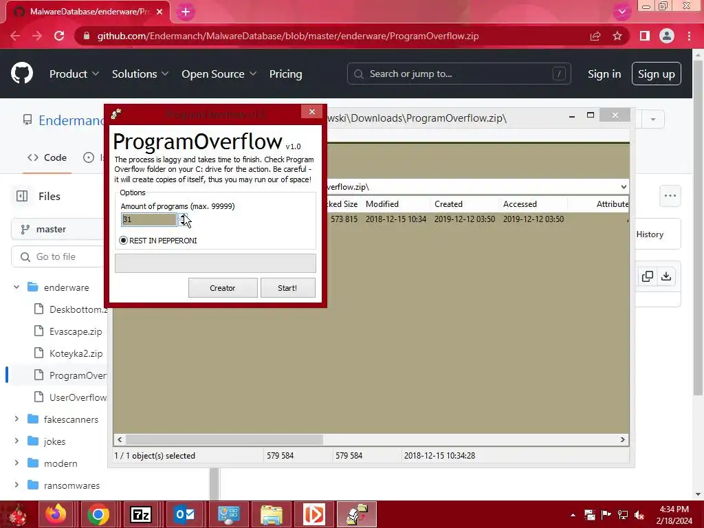
Task: Click the GitHub logo icon
Action: [22, 74]
